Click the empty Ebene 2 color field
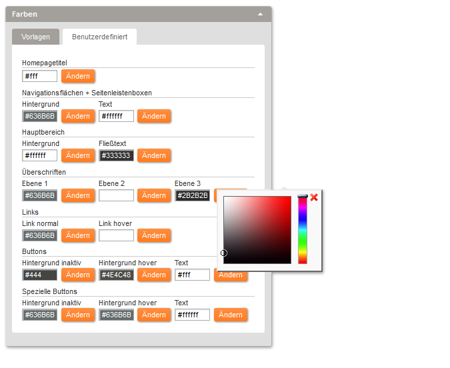The width and height of the screenshot is (450, 368). 116,195
